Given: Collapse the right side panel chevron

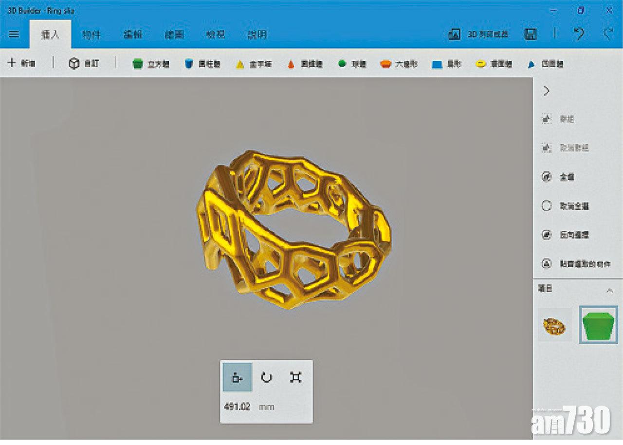Looking at the screenshot, I should 547,91.
